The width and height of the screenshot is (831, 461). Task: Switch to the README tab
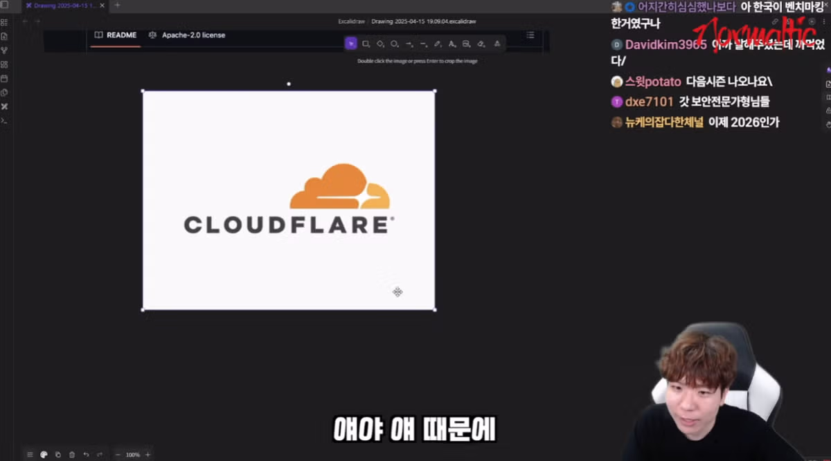pos(116,35)
